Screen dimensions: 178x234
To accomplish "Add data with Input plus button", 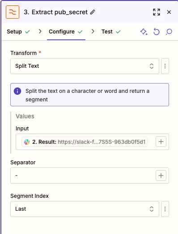I will (161, 142).
